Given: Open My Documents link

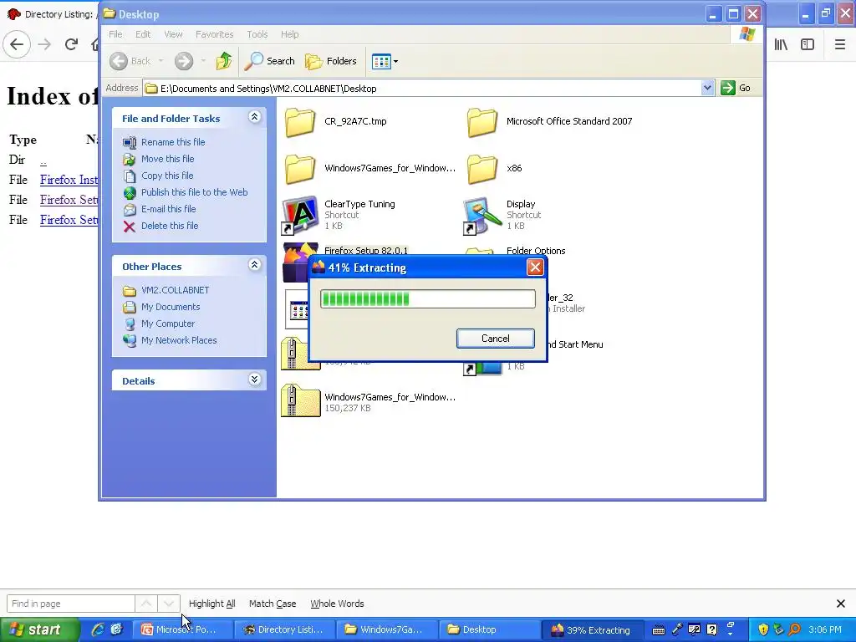Looking at the screenshot, I should 171,308.
